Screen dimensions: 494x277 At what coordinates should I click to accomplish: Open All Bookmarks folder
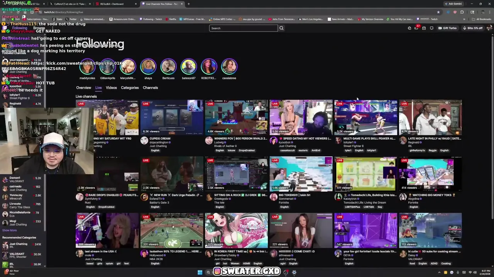point(482,19)
